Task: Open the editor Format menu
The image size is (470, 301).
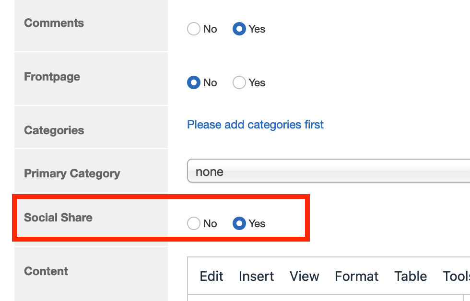Action: pos(357,277)
